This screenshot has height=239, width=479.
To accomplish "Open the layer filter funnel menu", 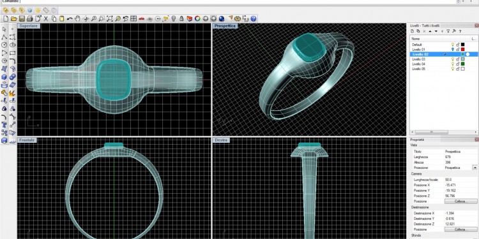I will click(448, 31).
